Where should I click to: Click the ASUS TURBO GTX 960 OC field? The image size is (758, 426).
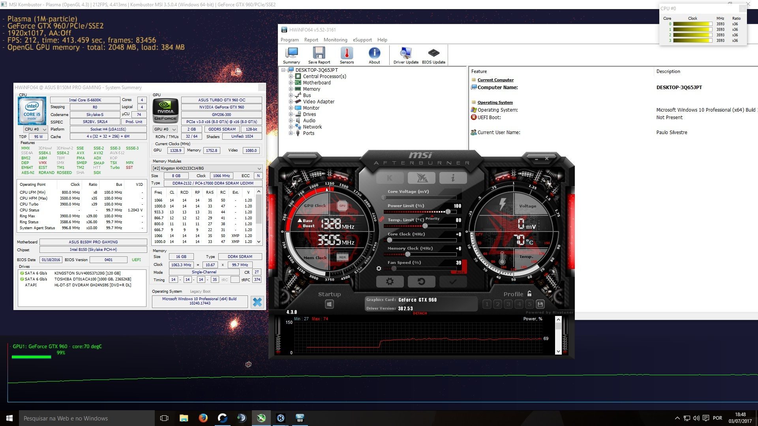tap(221, 100)
